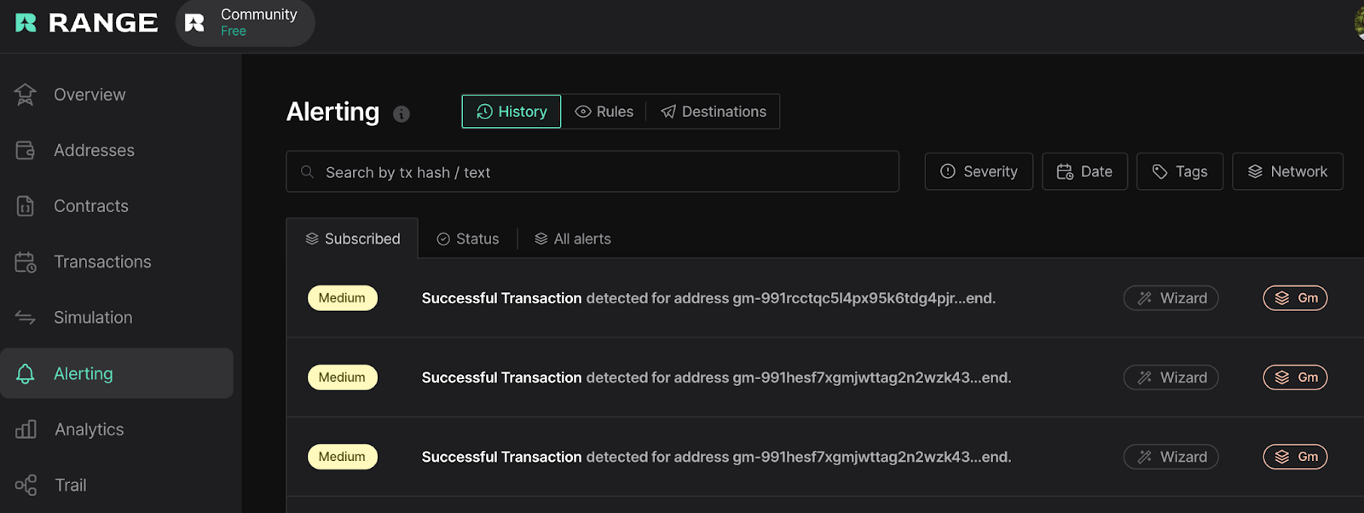The height and width of the screenshot is (513, 1364).
Task: Expand the Network filter
Action: [x=1287, y=171]
